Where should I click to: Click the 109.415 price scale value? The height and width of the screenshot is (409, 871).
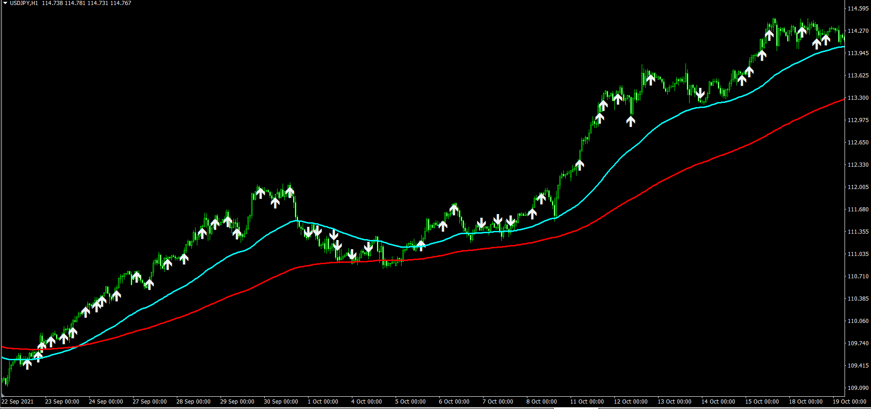pos(858,366)
